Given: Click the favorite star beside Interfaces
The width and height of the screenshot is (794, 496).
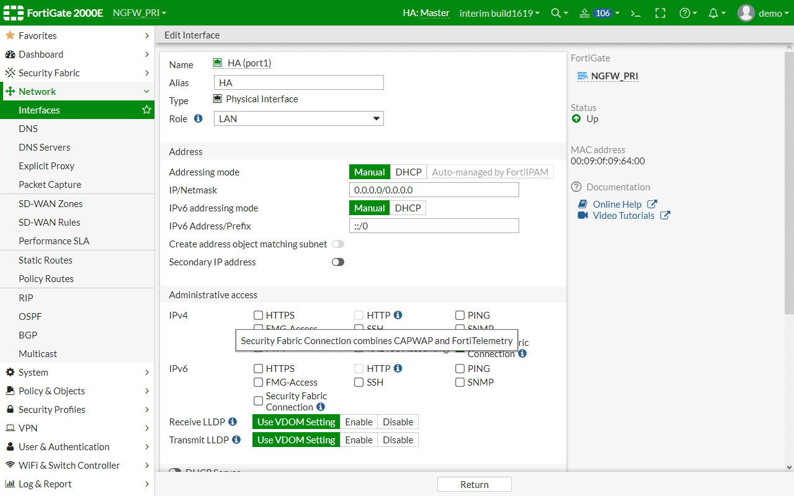Looking at the screenshot, I should pos(146,110).
